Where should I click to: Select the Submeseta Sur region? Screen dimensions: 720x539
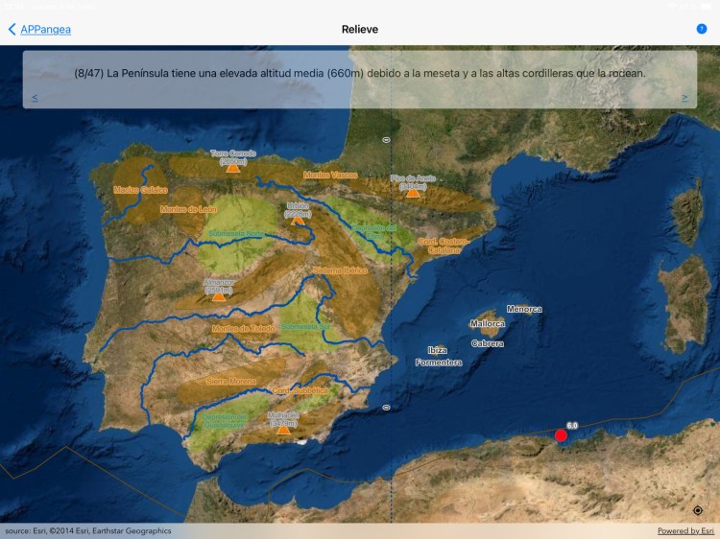click(x=305, y=326)
